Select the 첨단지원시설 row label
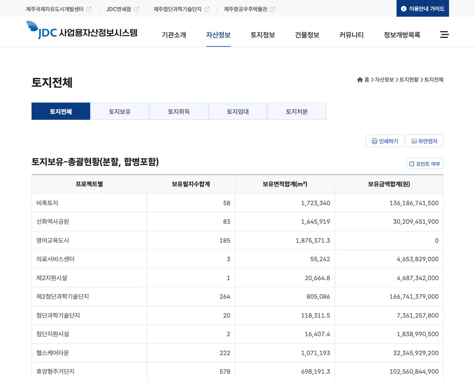 point(53,334)
